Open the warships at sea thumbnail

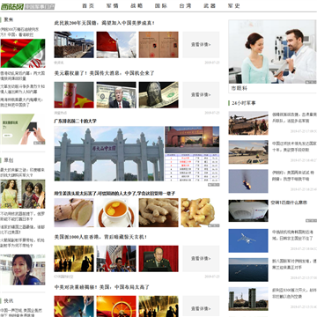(248, 269)
